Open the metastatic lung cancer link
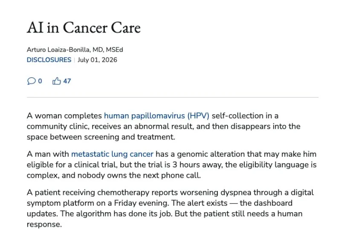 point(112,154)
